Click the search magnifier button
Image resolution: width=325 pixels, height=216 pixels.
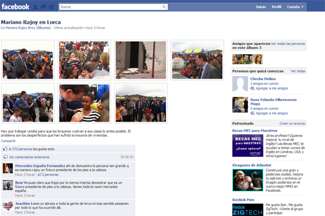click(164, 7)
